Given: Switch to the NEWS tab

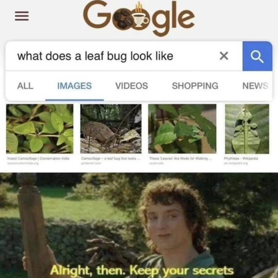Looking at the screenshot, I should click(255, 86).
